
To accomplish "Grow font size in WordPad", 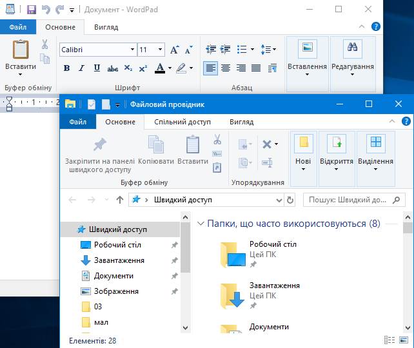I will click(x=175, y=50).
